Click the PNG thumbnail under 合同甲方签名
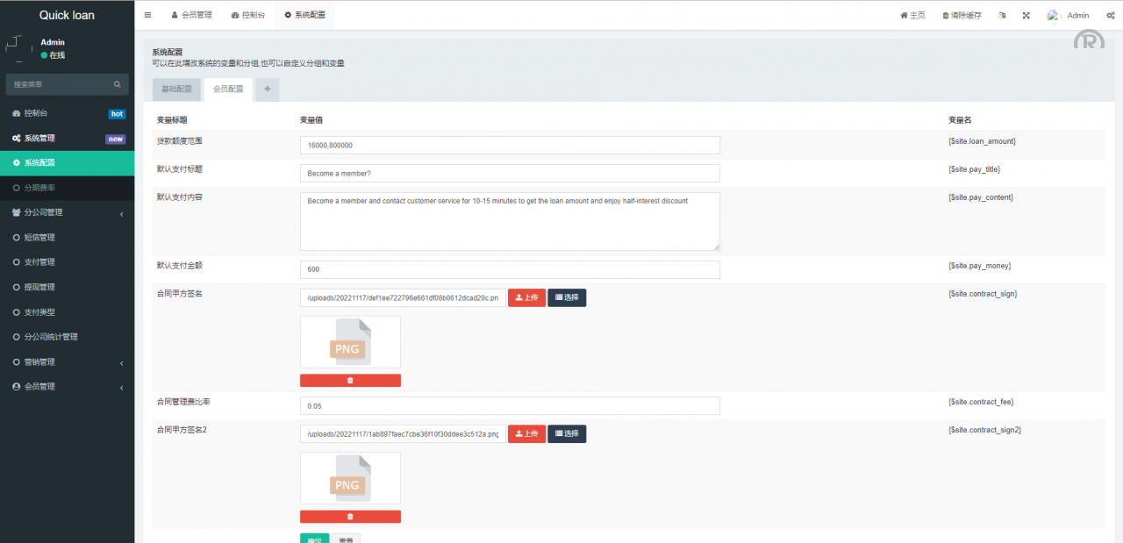Image resolution: width=1123 pixels, height=543 pixels. click(350, 342)
